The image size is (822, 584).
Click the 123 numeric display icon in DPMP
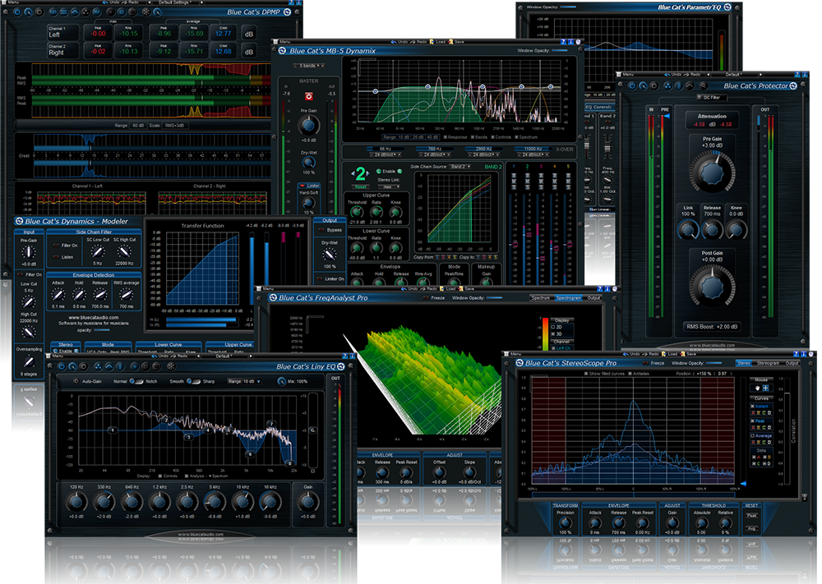(53, 12)
